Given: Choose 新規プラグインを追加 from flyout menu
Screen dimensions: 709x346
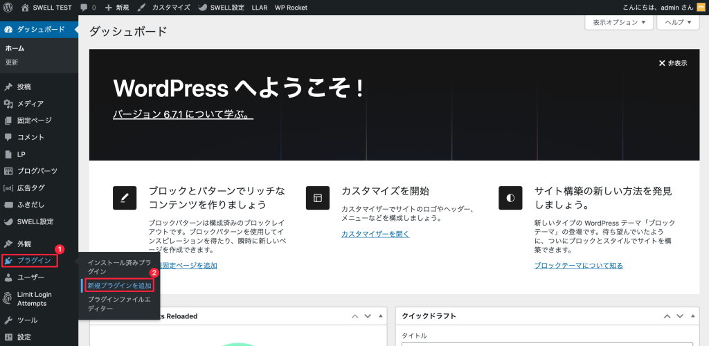Looking at the screenshot, I should click(x=119, y=286).
